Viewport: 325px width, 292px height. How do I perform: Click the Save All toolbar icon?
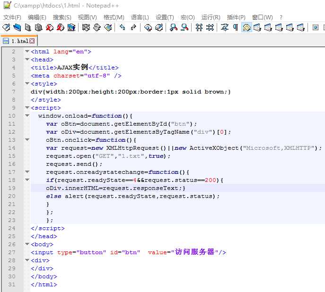38,27
